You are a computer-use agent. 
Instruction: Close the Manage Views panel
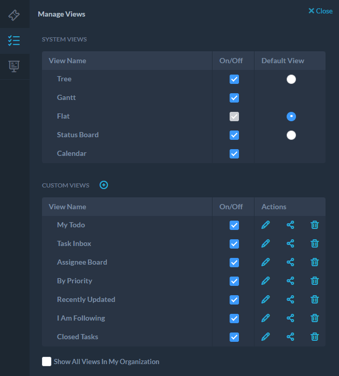(320, 11)
